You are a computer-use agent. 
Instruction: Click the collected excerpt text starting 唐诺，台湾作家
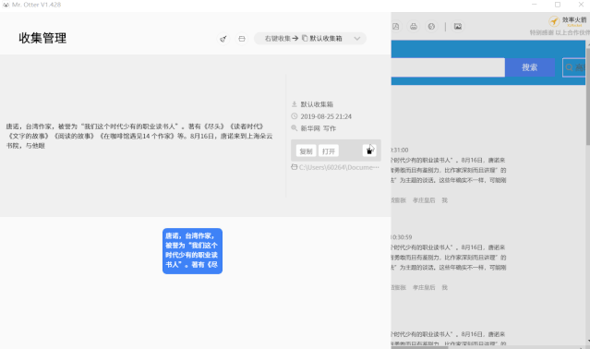(x=139, y=136)
